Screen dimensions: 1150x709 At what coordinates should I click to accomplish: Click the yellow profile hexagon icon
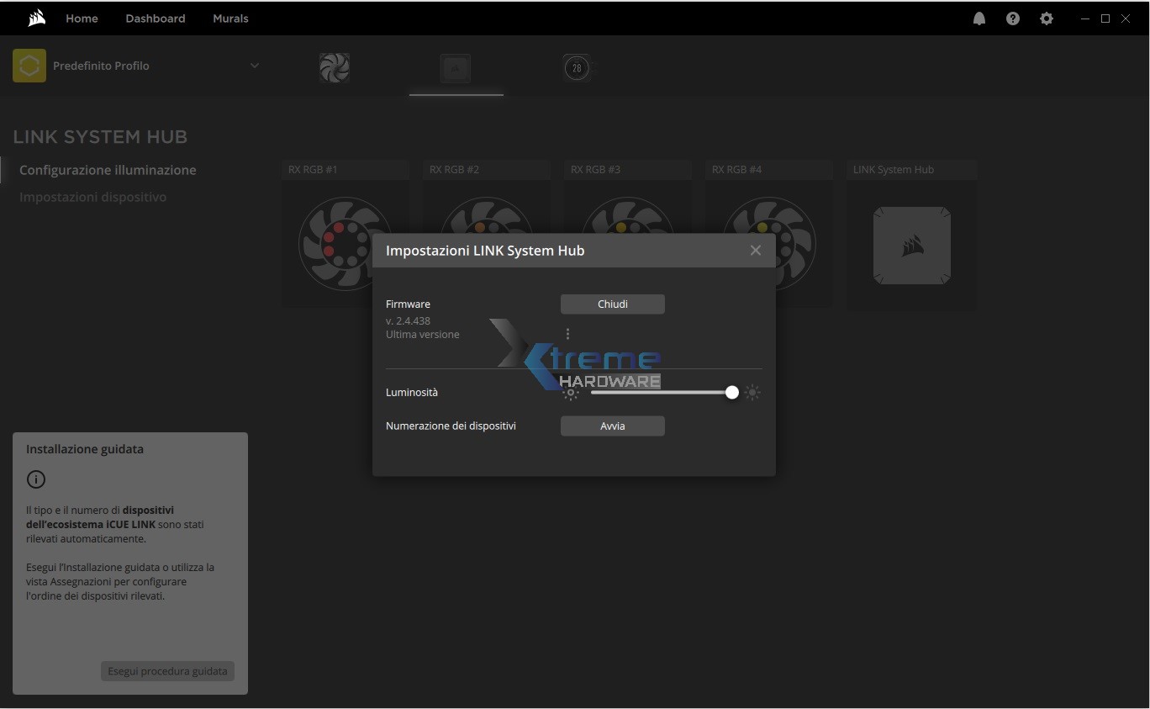(29, 66)
